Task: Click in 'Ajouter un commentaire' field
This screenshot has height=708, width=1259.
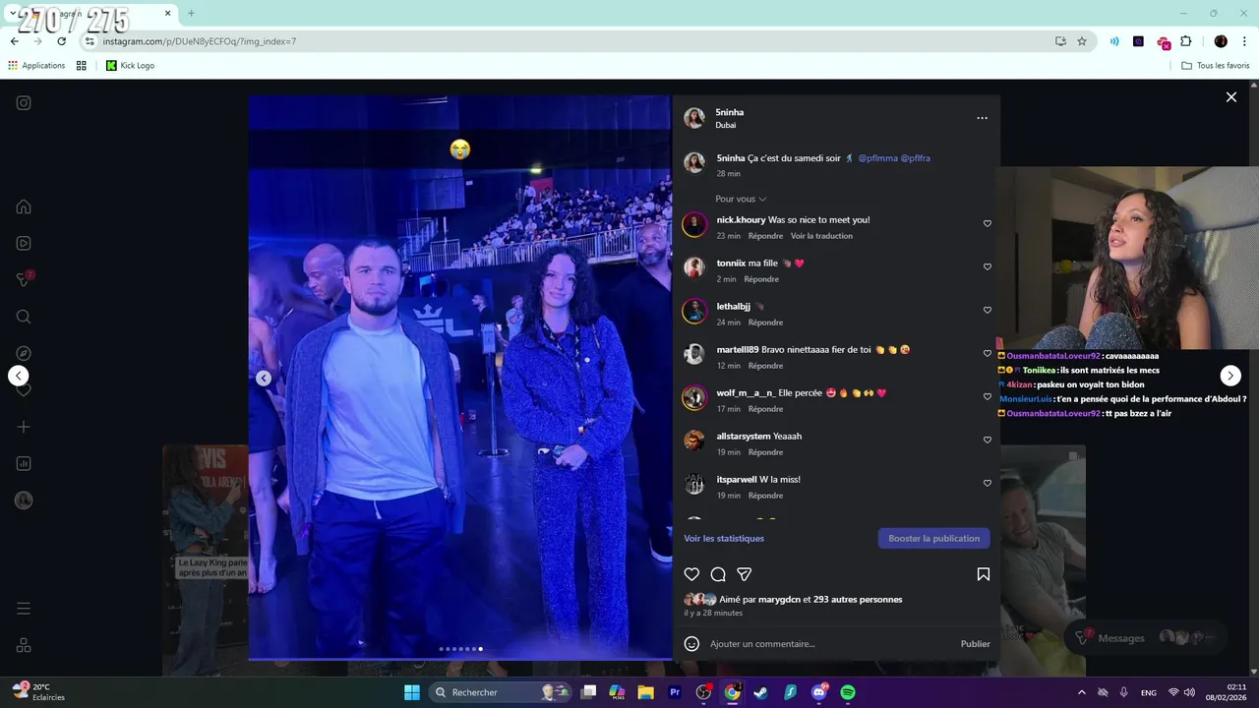Action: click(831, 644)
